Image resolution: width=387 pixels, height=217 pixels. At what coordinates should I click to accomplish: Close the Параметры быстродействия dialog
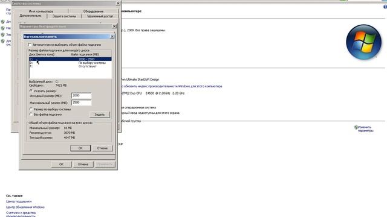click(x=114, y=27)
